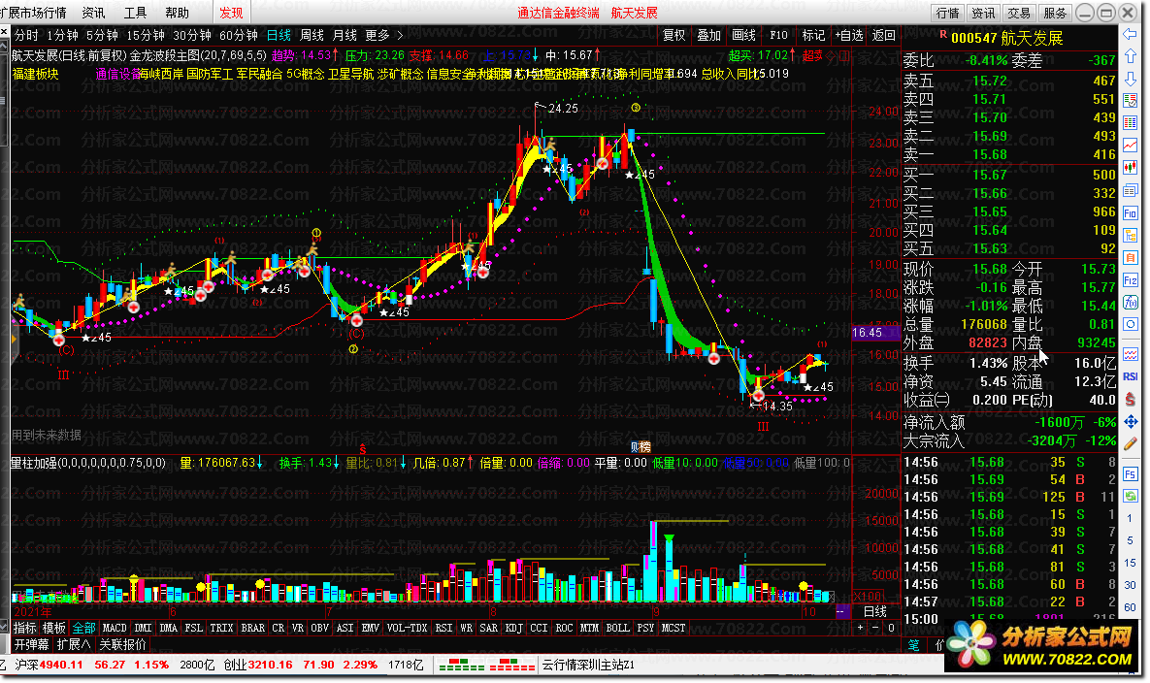
Task: Click the 行情 button at top right
Action: (947, 13)
